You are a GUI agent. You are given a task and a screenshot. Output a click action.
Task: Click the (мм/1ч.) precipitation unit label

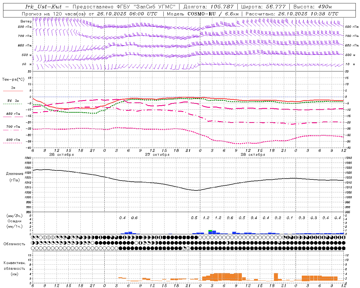[15, 226]
